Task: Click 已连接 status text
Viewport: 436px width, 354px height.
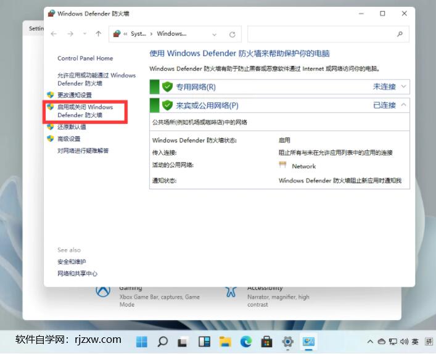Action: 384,105
